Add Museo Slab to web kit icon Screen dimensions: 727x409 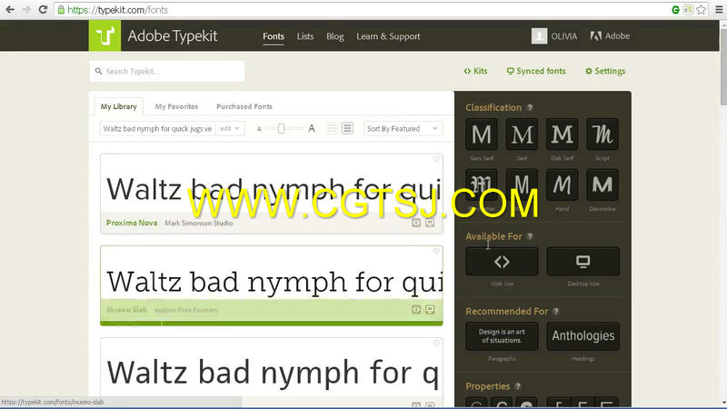(x=416, y=310)
